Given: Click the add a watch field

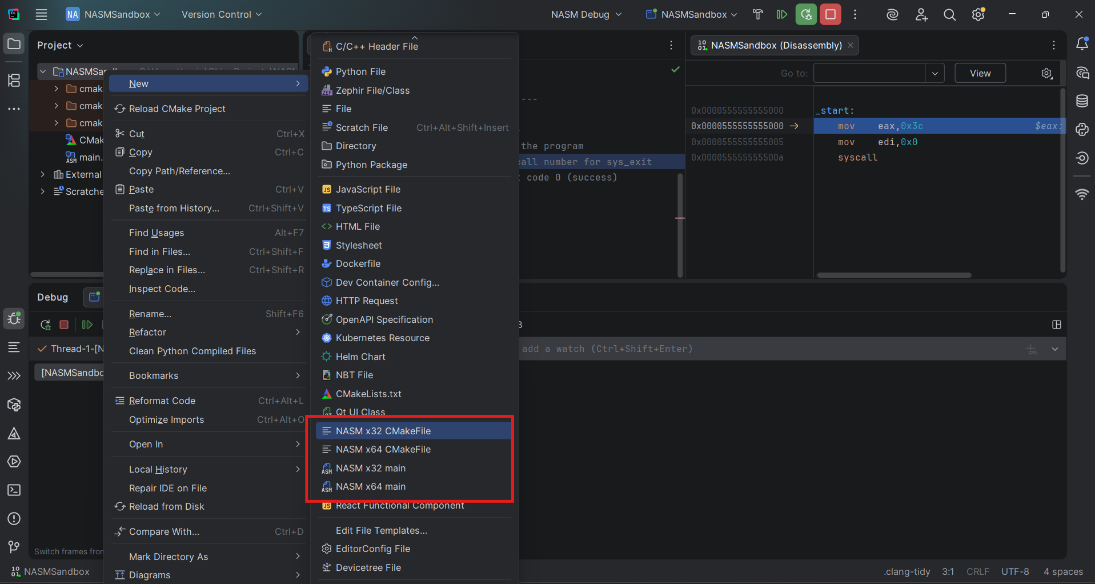Looking at the screenshot, I should pos(771,349).
